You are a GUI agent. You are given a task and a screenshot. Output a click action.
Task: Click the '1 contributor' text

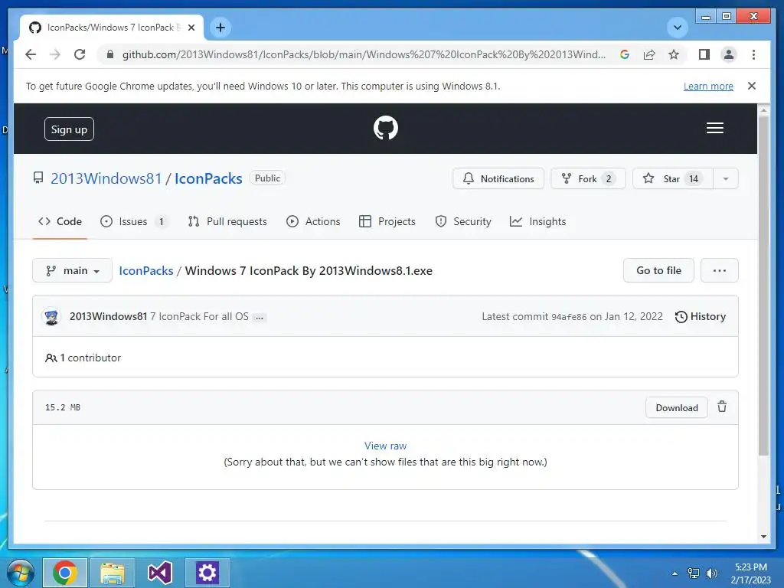tap(90, 358)
